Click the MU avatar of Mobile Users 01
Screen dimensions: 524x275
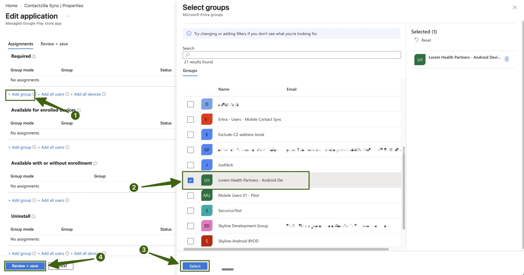(207, 195)
